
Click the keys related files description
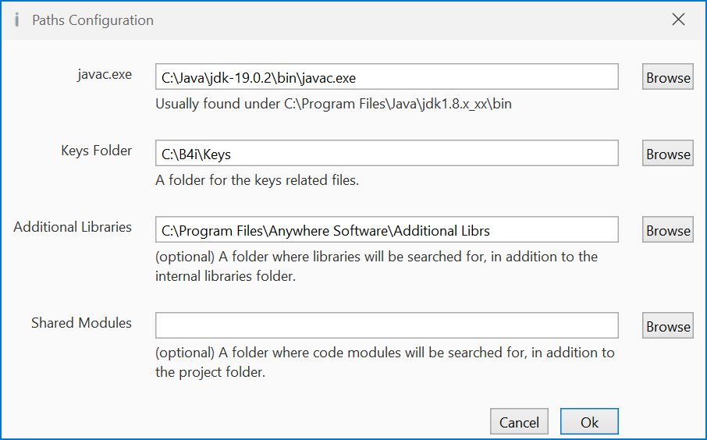[x=257, y=180]
